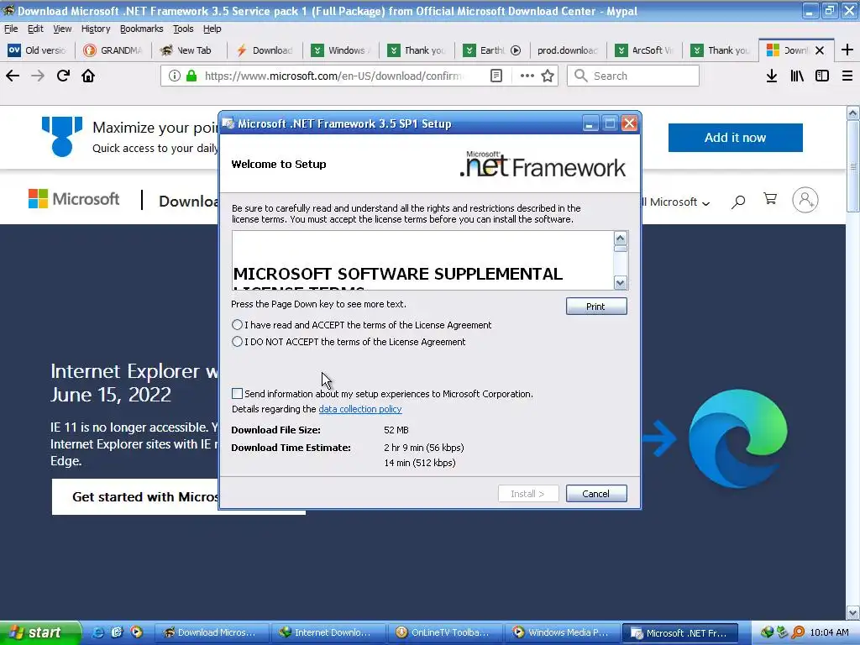Focus the browser Search field
The image size is (860, 645).
pyautogui.click(x=633, y=76)
